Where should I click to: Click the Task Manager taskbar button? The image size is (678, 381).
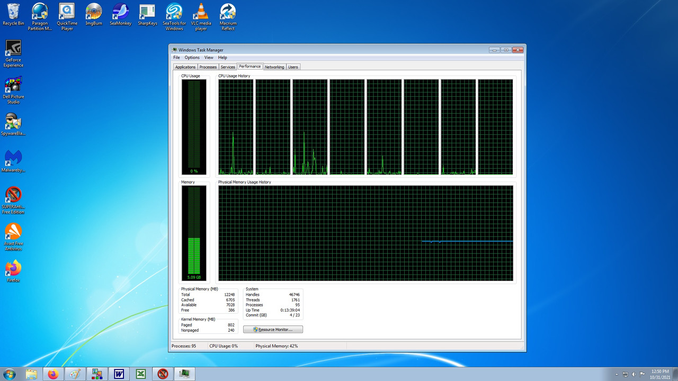pyautogui.click(x=184, y=374)
